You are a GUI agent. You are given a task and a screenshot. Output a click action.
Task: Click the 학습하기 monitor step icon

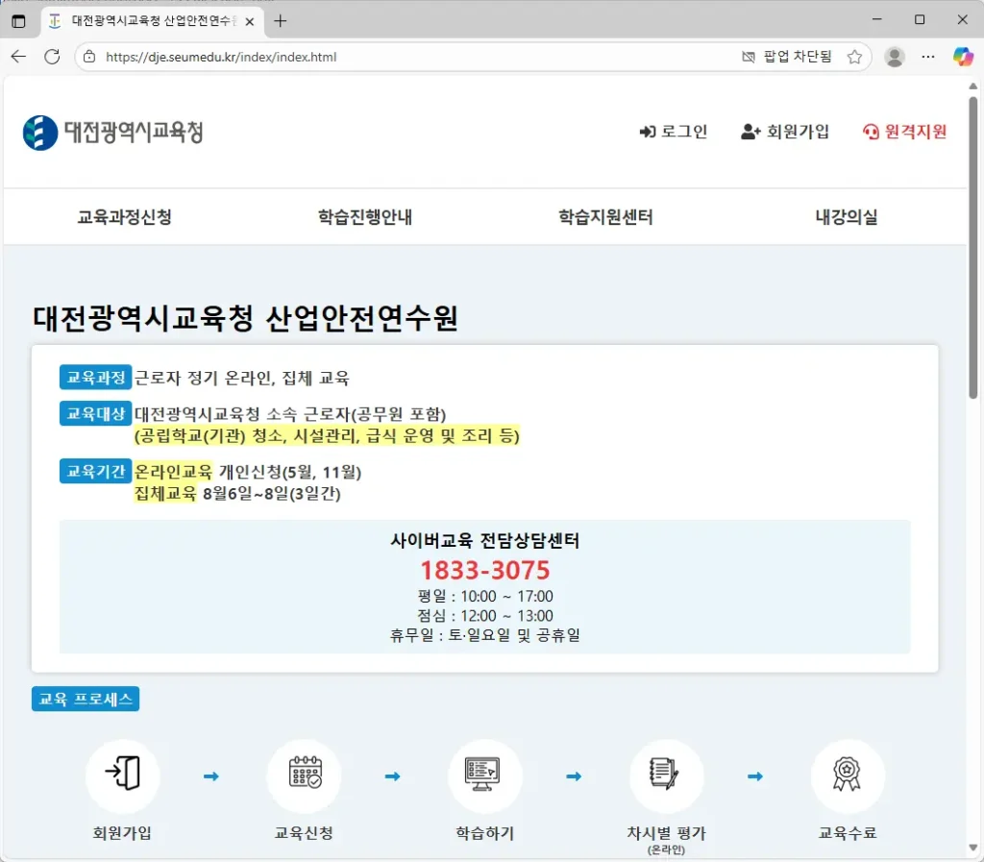(x=484, y=776)
